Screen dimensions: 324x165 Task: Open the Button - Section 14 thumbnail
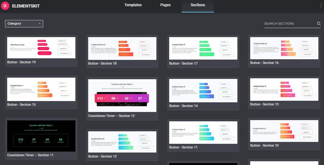coord(203,91)
